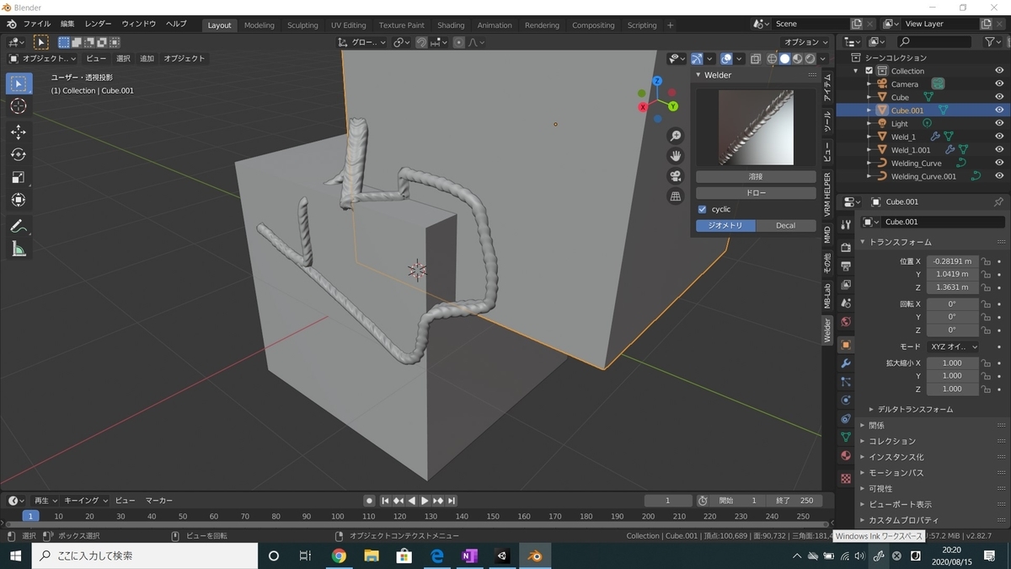Click the zoom view magnifier icon
This screenshot has width=1011, height=569.
pos(675,136)
